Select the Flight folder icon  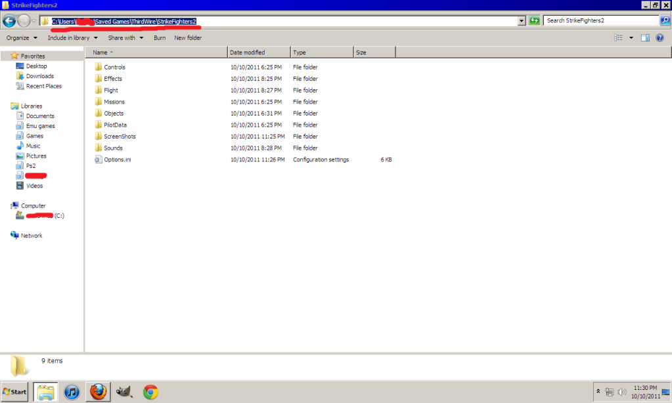point(99,90)
